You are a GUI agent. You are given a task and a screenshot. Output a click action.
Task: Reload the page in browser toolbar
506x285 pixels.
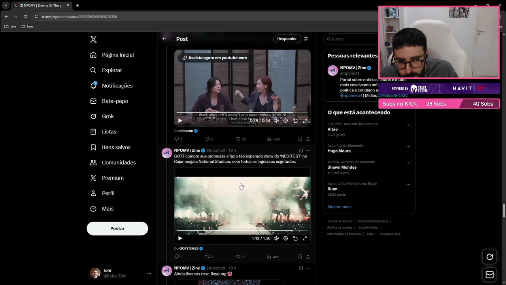25,17
